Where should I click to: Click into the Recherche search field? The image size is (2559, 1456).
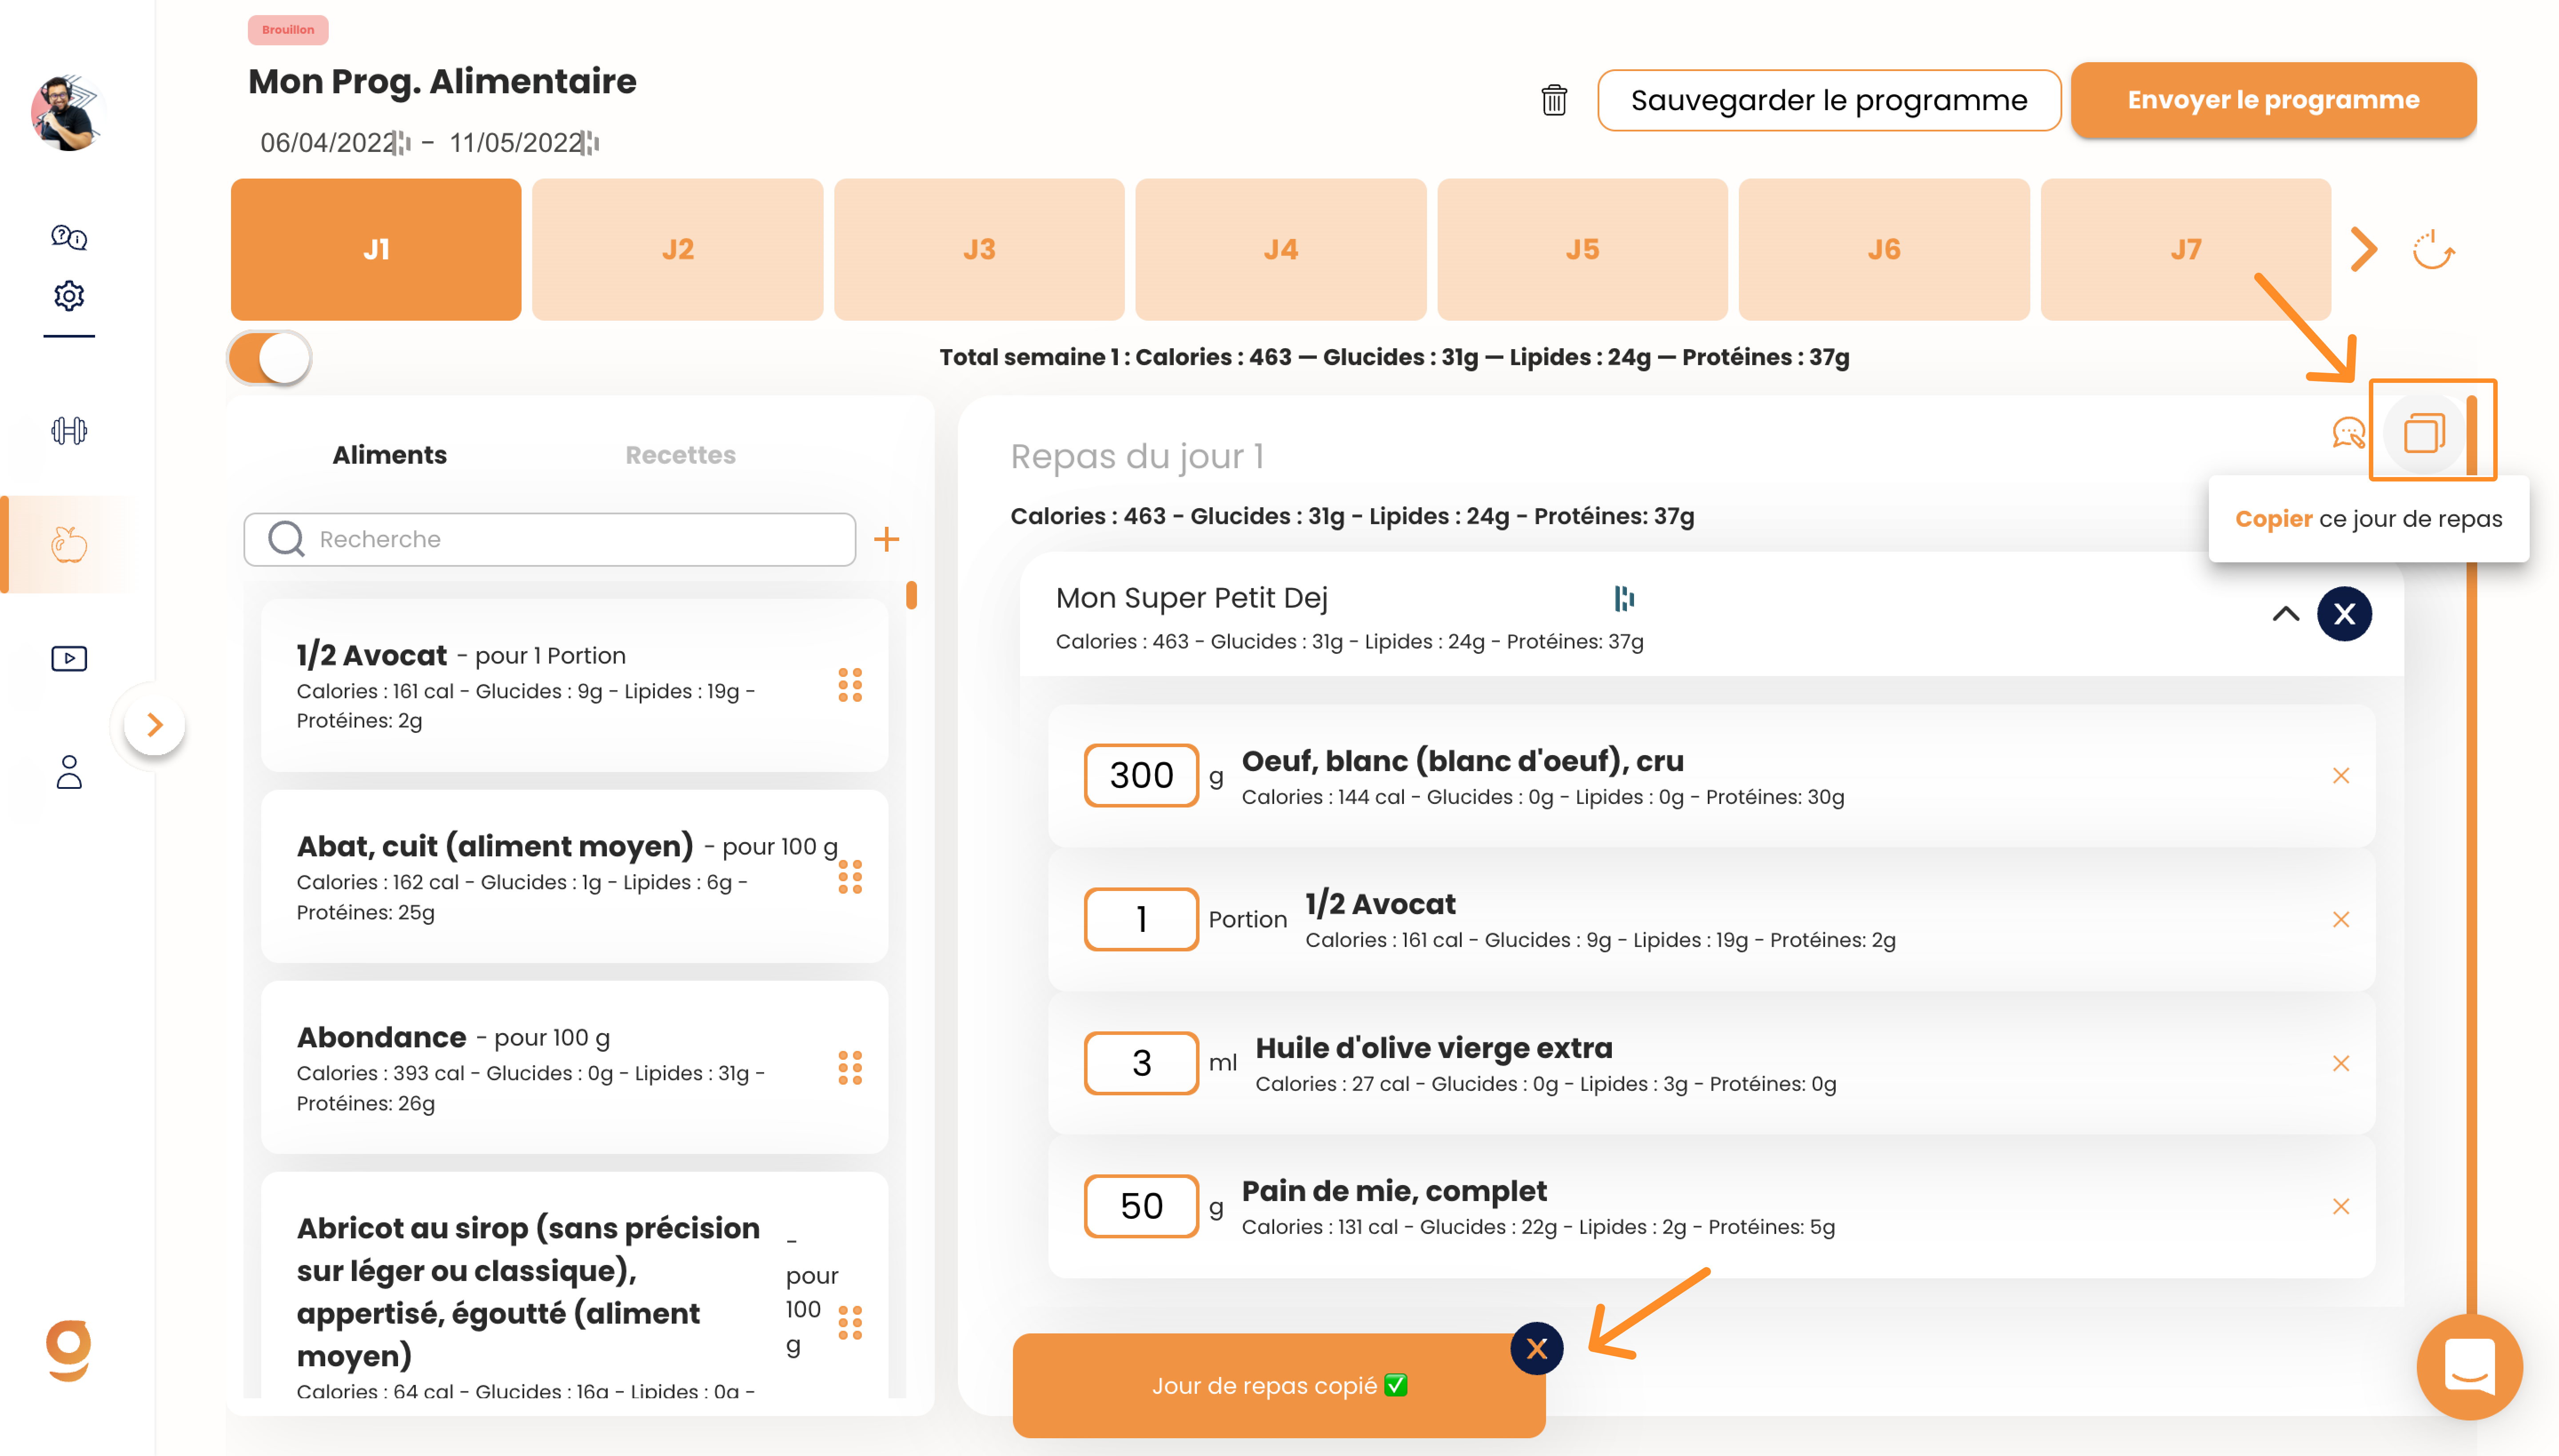coord(550,540)
